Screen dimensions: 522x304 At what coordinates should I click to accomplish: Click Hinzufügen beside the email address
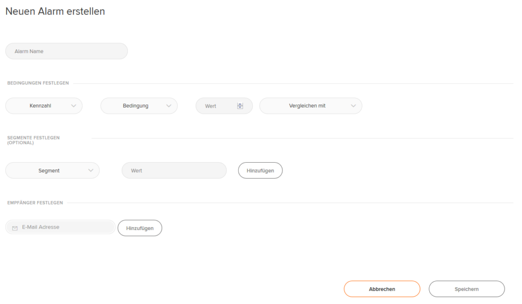click(x=140, y=228)
